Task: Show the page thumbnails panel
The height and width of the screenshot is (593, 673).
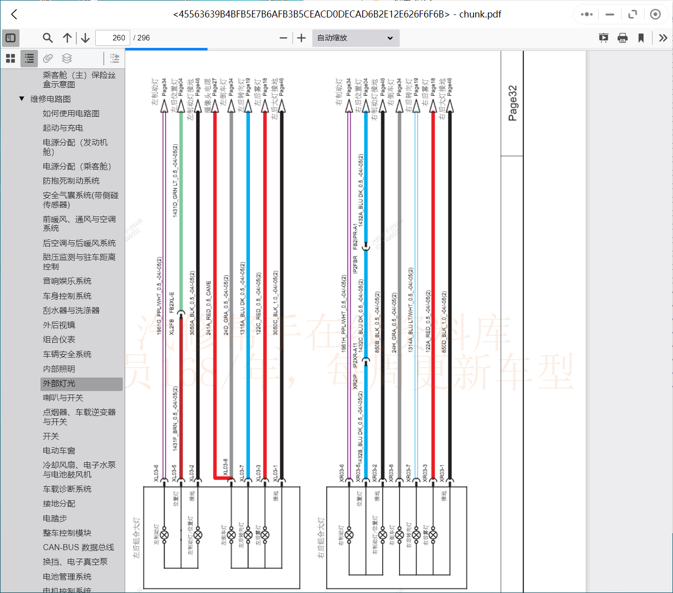Action: pos(10,58)
